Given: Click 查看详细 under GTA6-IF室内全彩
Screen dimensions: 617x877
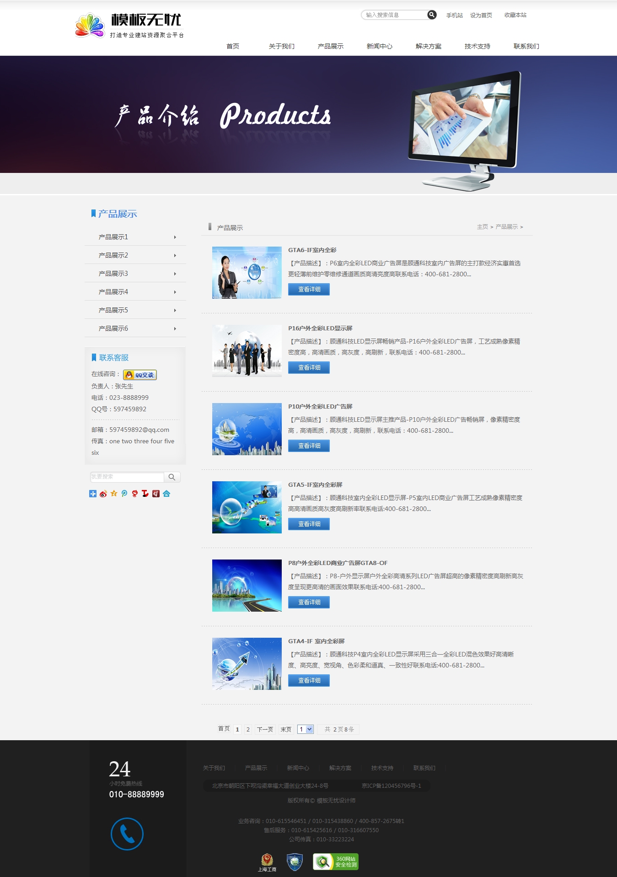Looking at the screenshot, I should [x=309, y=289].
